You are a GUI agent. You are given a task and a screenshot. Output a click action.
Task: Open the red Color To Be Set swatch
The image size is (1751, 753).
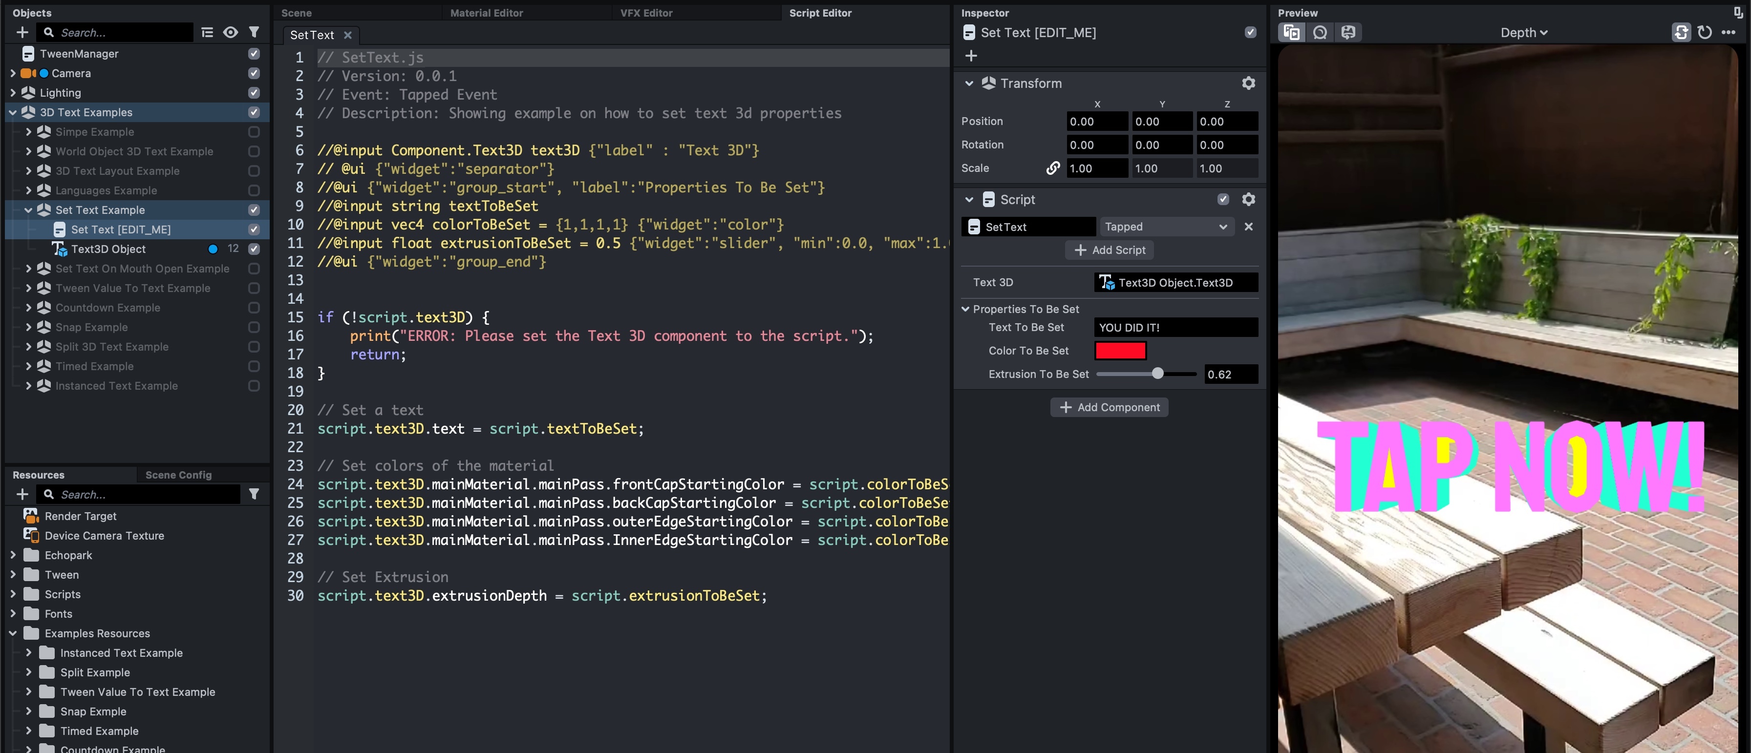[x=1120, y=351]
